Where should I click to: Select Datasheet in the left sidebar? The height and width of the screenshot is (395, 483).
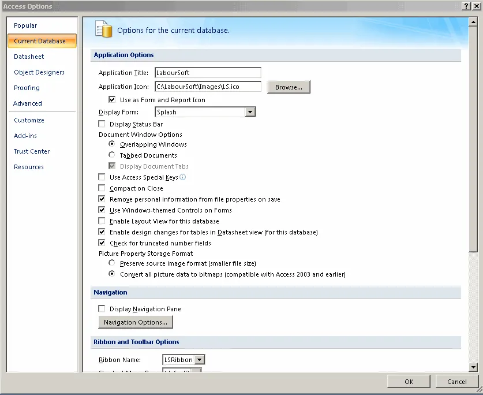(x=28, y=56)
